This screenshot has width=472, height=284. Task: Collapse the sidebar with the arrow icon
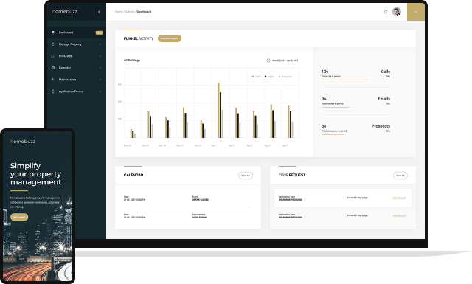click(99, 12)
